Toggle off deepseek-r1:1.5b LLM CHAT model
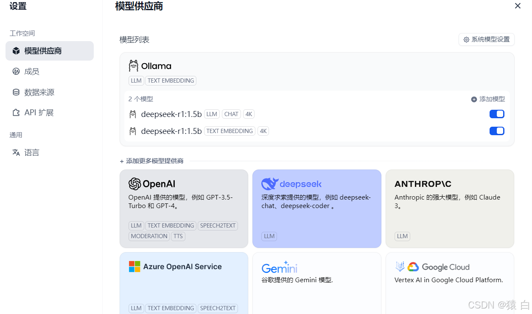Viewport: 532px width, 314px height. pos(497,114)
